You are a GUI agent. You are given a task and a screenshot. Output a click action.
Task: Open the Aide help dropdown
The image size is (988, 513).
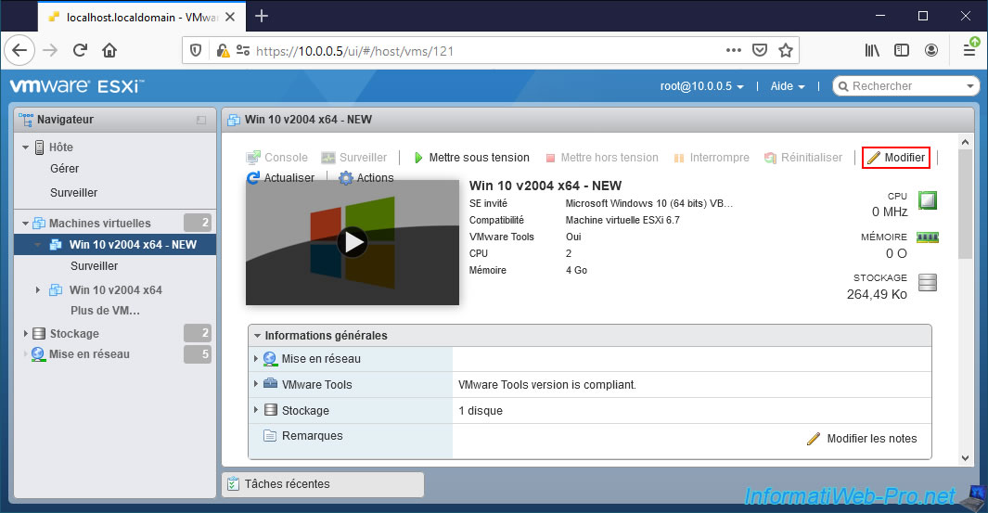coord(788,86)
